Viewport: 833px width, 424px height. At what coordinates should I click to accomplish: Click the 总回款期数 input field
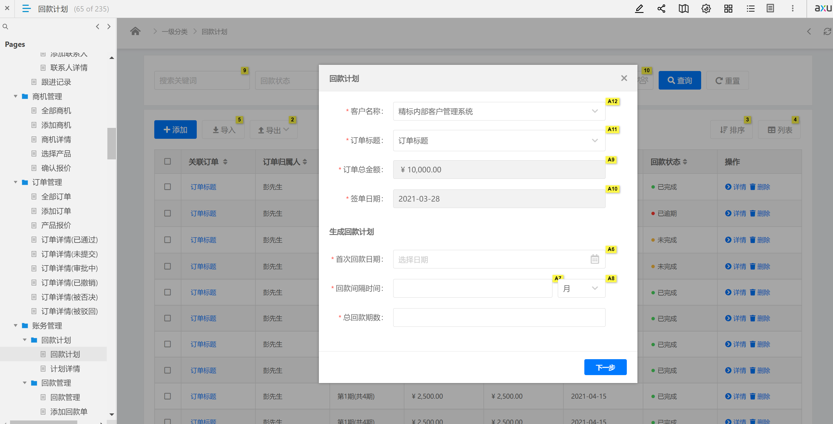[499, 317]
